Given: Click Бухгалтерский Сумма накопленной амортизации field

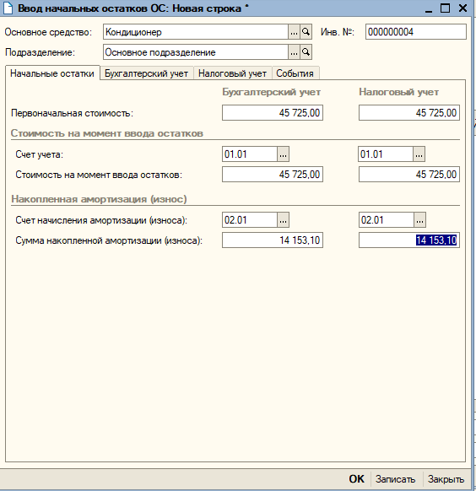Looking at the screenshot, I should tap(273, 240).
